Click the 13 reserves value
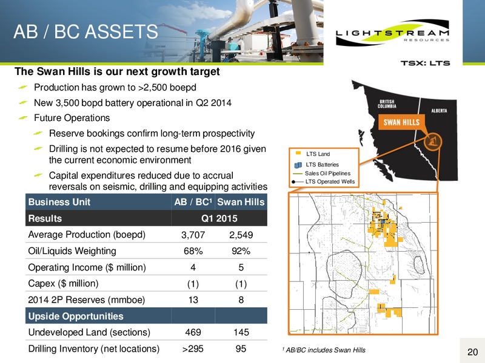The width and height of the screenshot is (485, 363). coord(193,299)
